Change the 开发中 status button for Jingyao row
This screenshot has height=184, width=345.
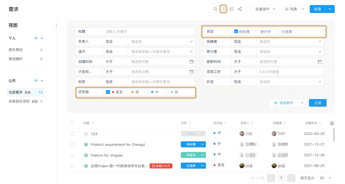tap(193, 155)
